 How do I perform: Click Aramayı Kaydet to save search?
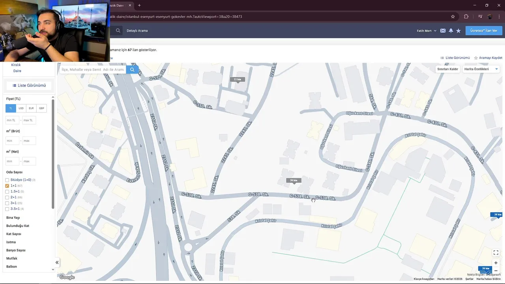point(488,58)
